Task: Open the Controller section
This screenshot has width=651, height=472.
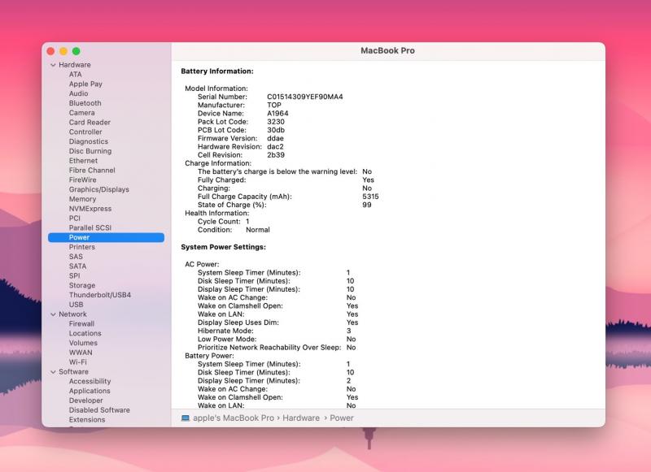Action: (x=85, y=132)
